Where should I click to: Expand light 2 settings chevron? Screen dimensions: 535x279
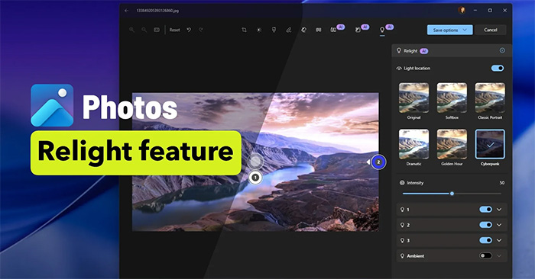(x=499, y=225)
